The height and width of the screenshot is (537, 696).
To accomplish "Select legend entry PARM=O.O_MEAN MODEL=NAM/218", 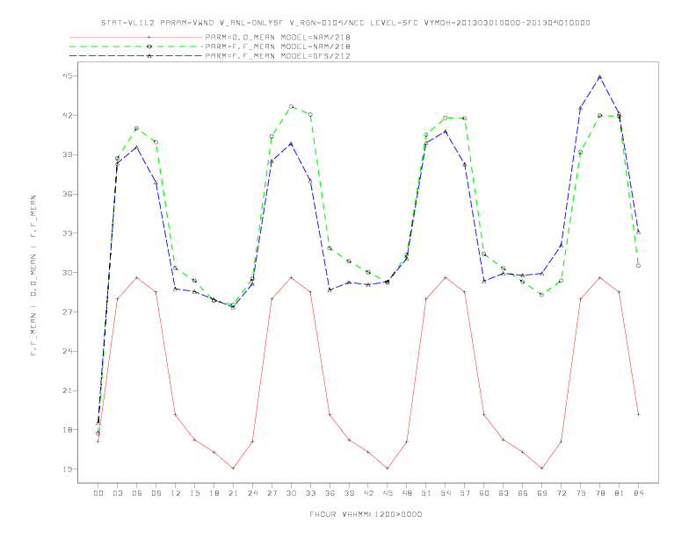I will [278, 37].
